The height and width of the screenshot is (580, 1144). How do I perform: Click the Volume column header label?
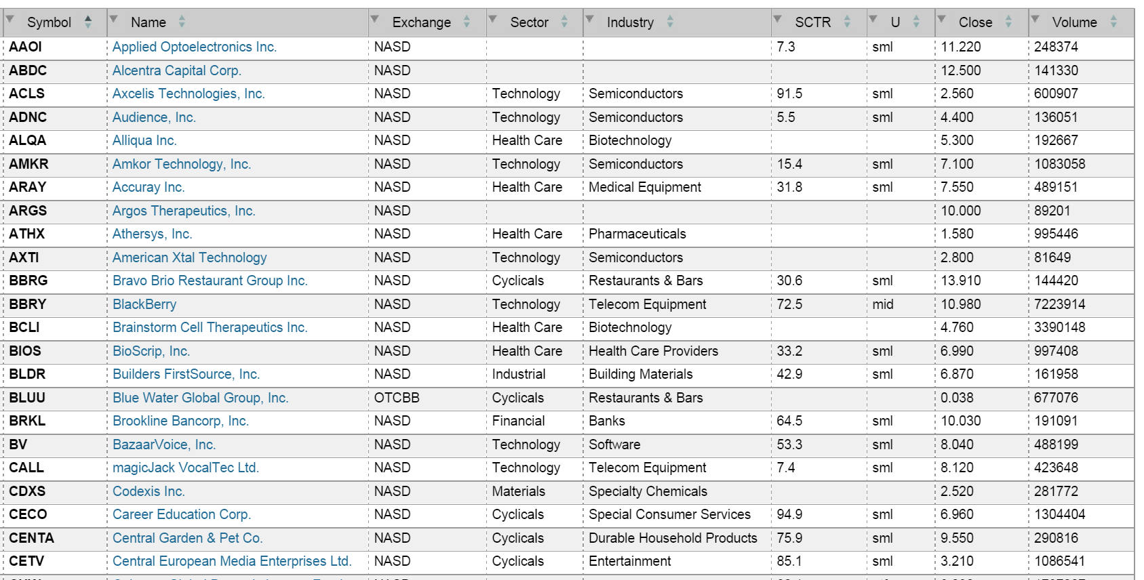[1074, 22]
